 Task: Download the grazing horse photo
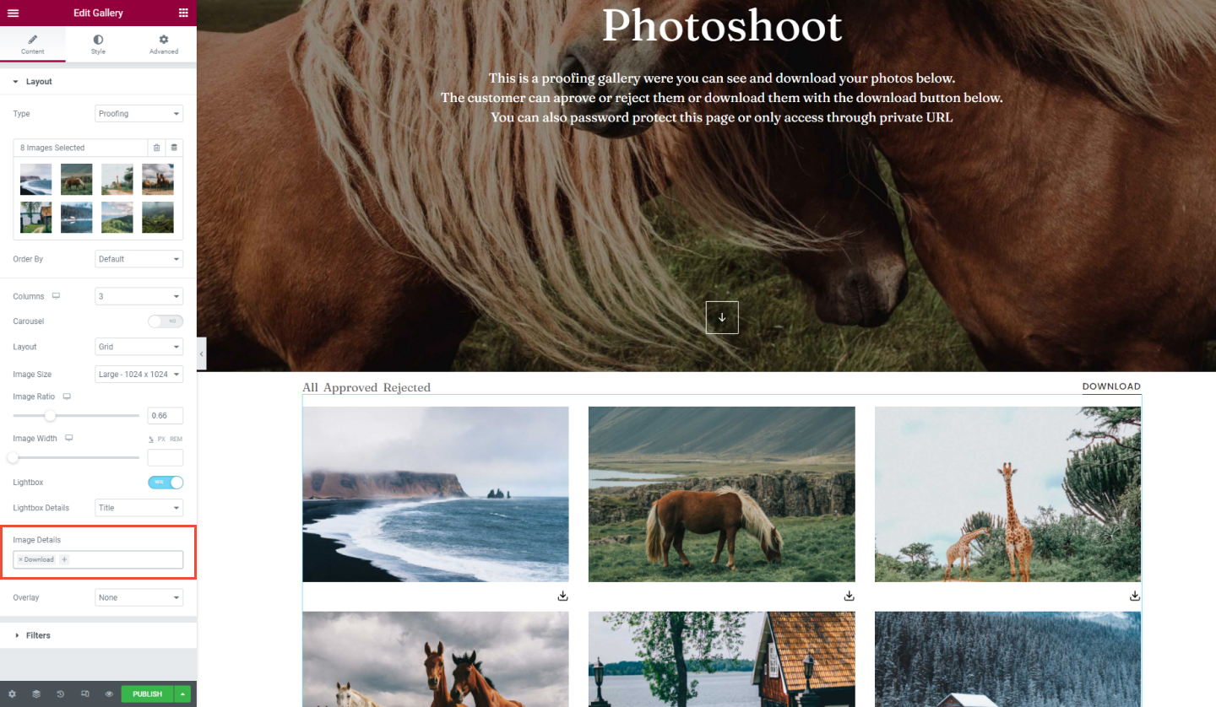(849, 596)
